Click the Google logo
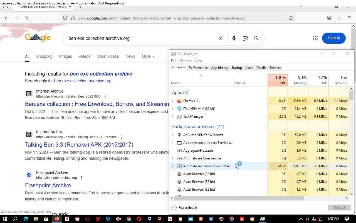 click(38, 37)
